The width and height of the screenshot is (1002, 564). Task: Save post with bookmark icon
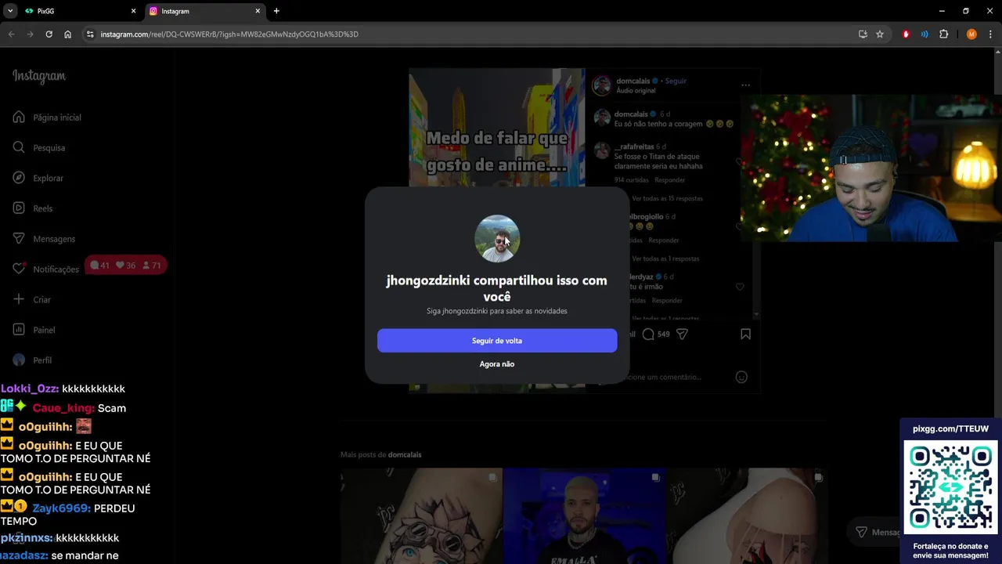tap(745, 334)
